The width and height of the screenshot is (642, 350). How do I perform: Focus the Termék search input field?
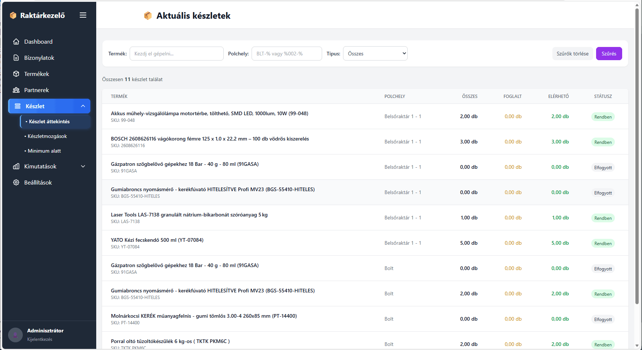click(x=176, y=54)
